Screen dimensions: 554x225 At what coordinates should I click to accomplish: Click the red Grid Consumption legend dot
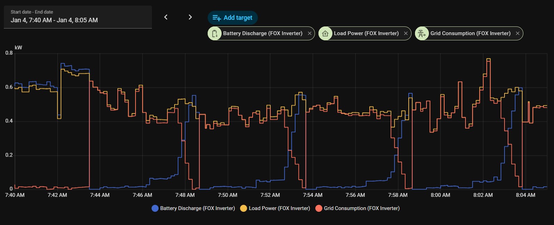(318, 208)
